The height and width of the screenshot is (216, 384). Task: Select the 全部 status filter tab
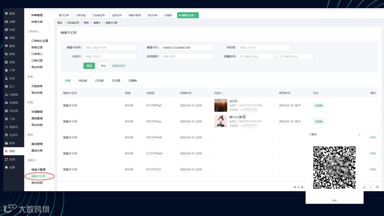pyautogui.click(x=68, y=81)
